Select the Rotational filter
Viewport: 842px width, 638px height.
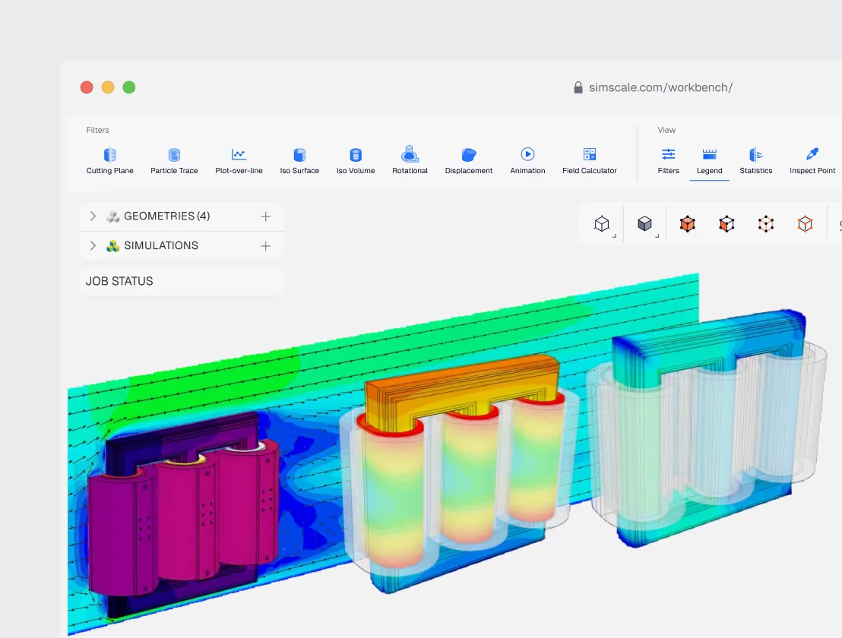pyautogui.click(x=410, y=160)
